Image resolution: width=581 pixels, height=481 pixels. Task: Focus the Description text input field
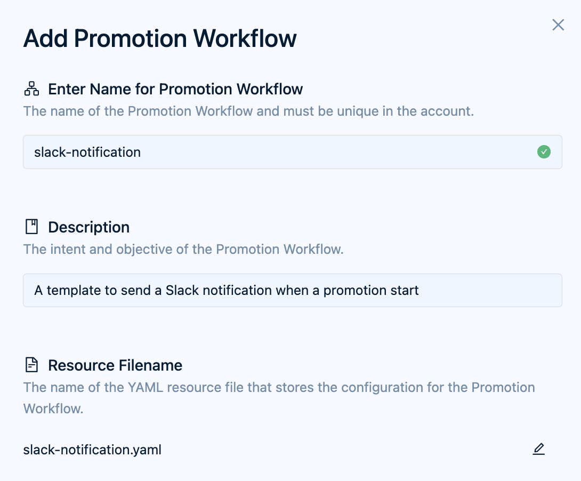480,291
